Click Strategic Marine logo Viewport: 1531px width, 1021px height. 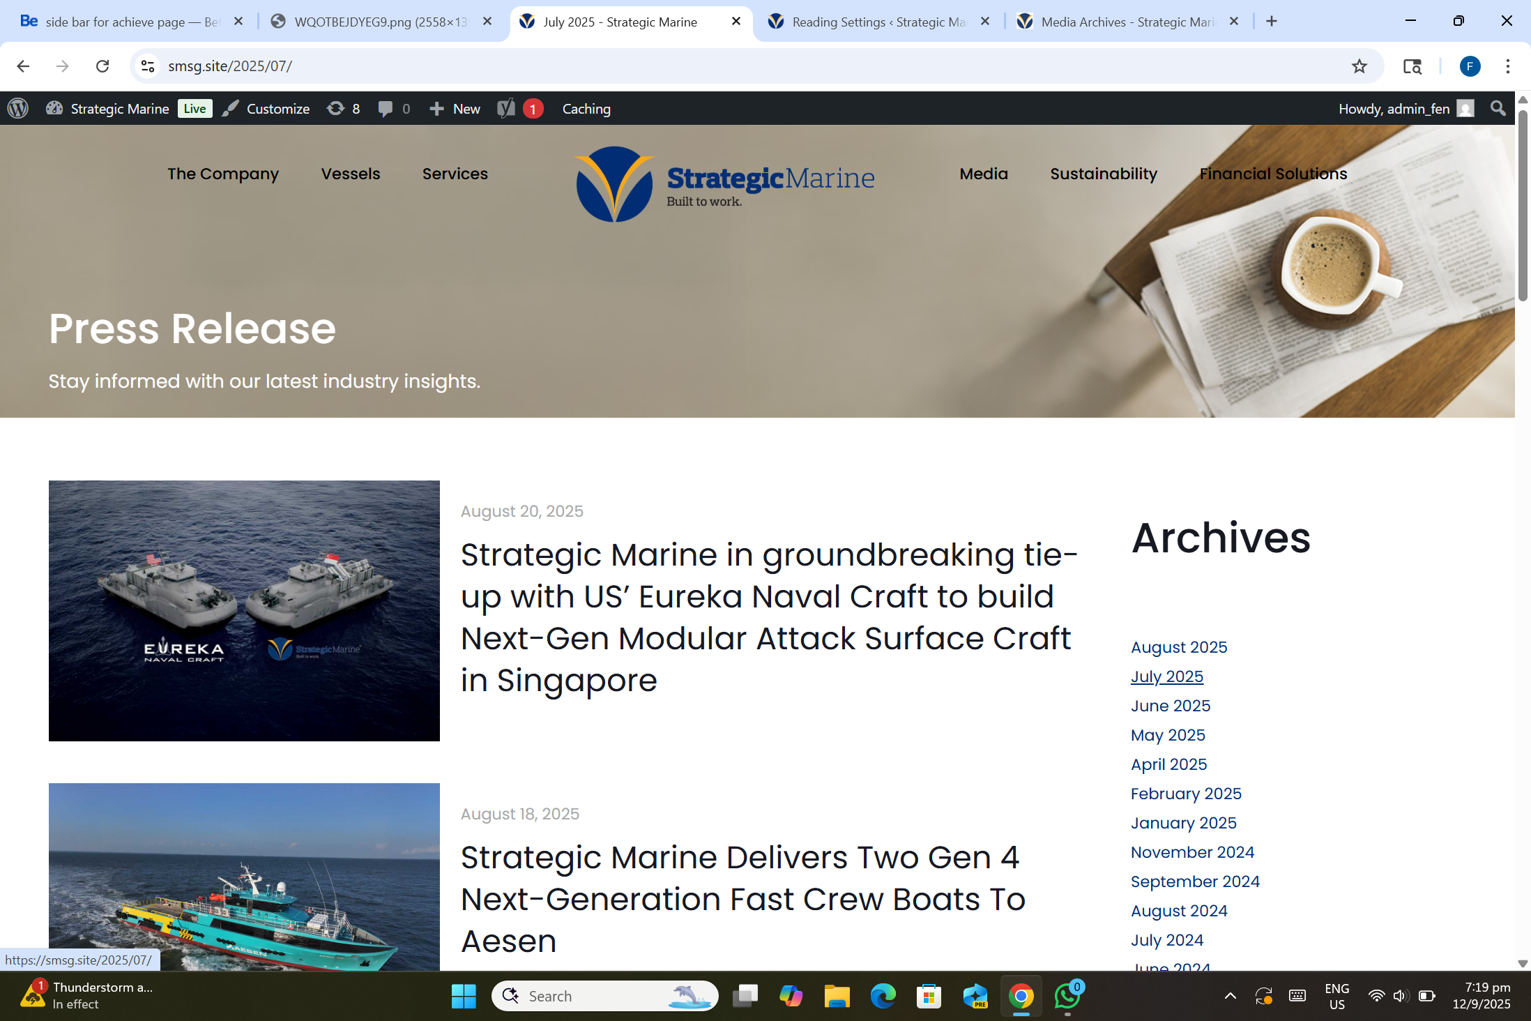pyautogui.click(x=724, y=184)
